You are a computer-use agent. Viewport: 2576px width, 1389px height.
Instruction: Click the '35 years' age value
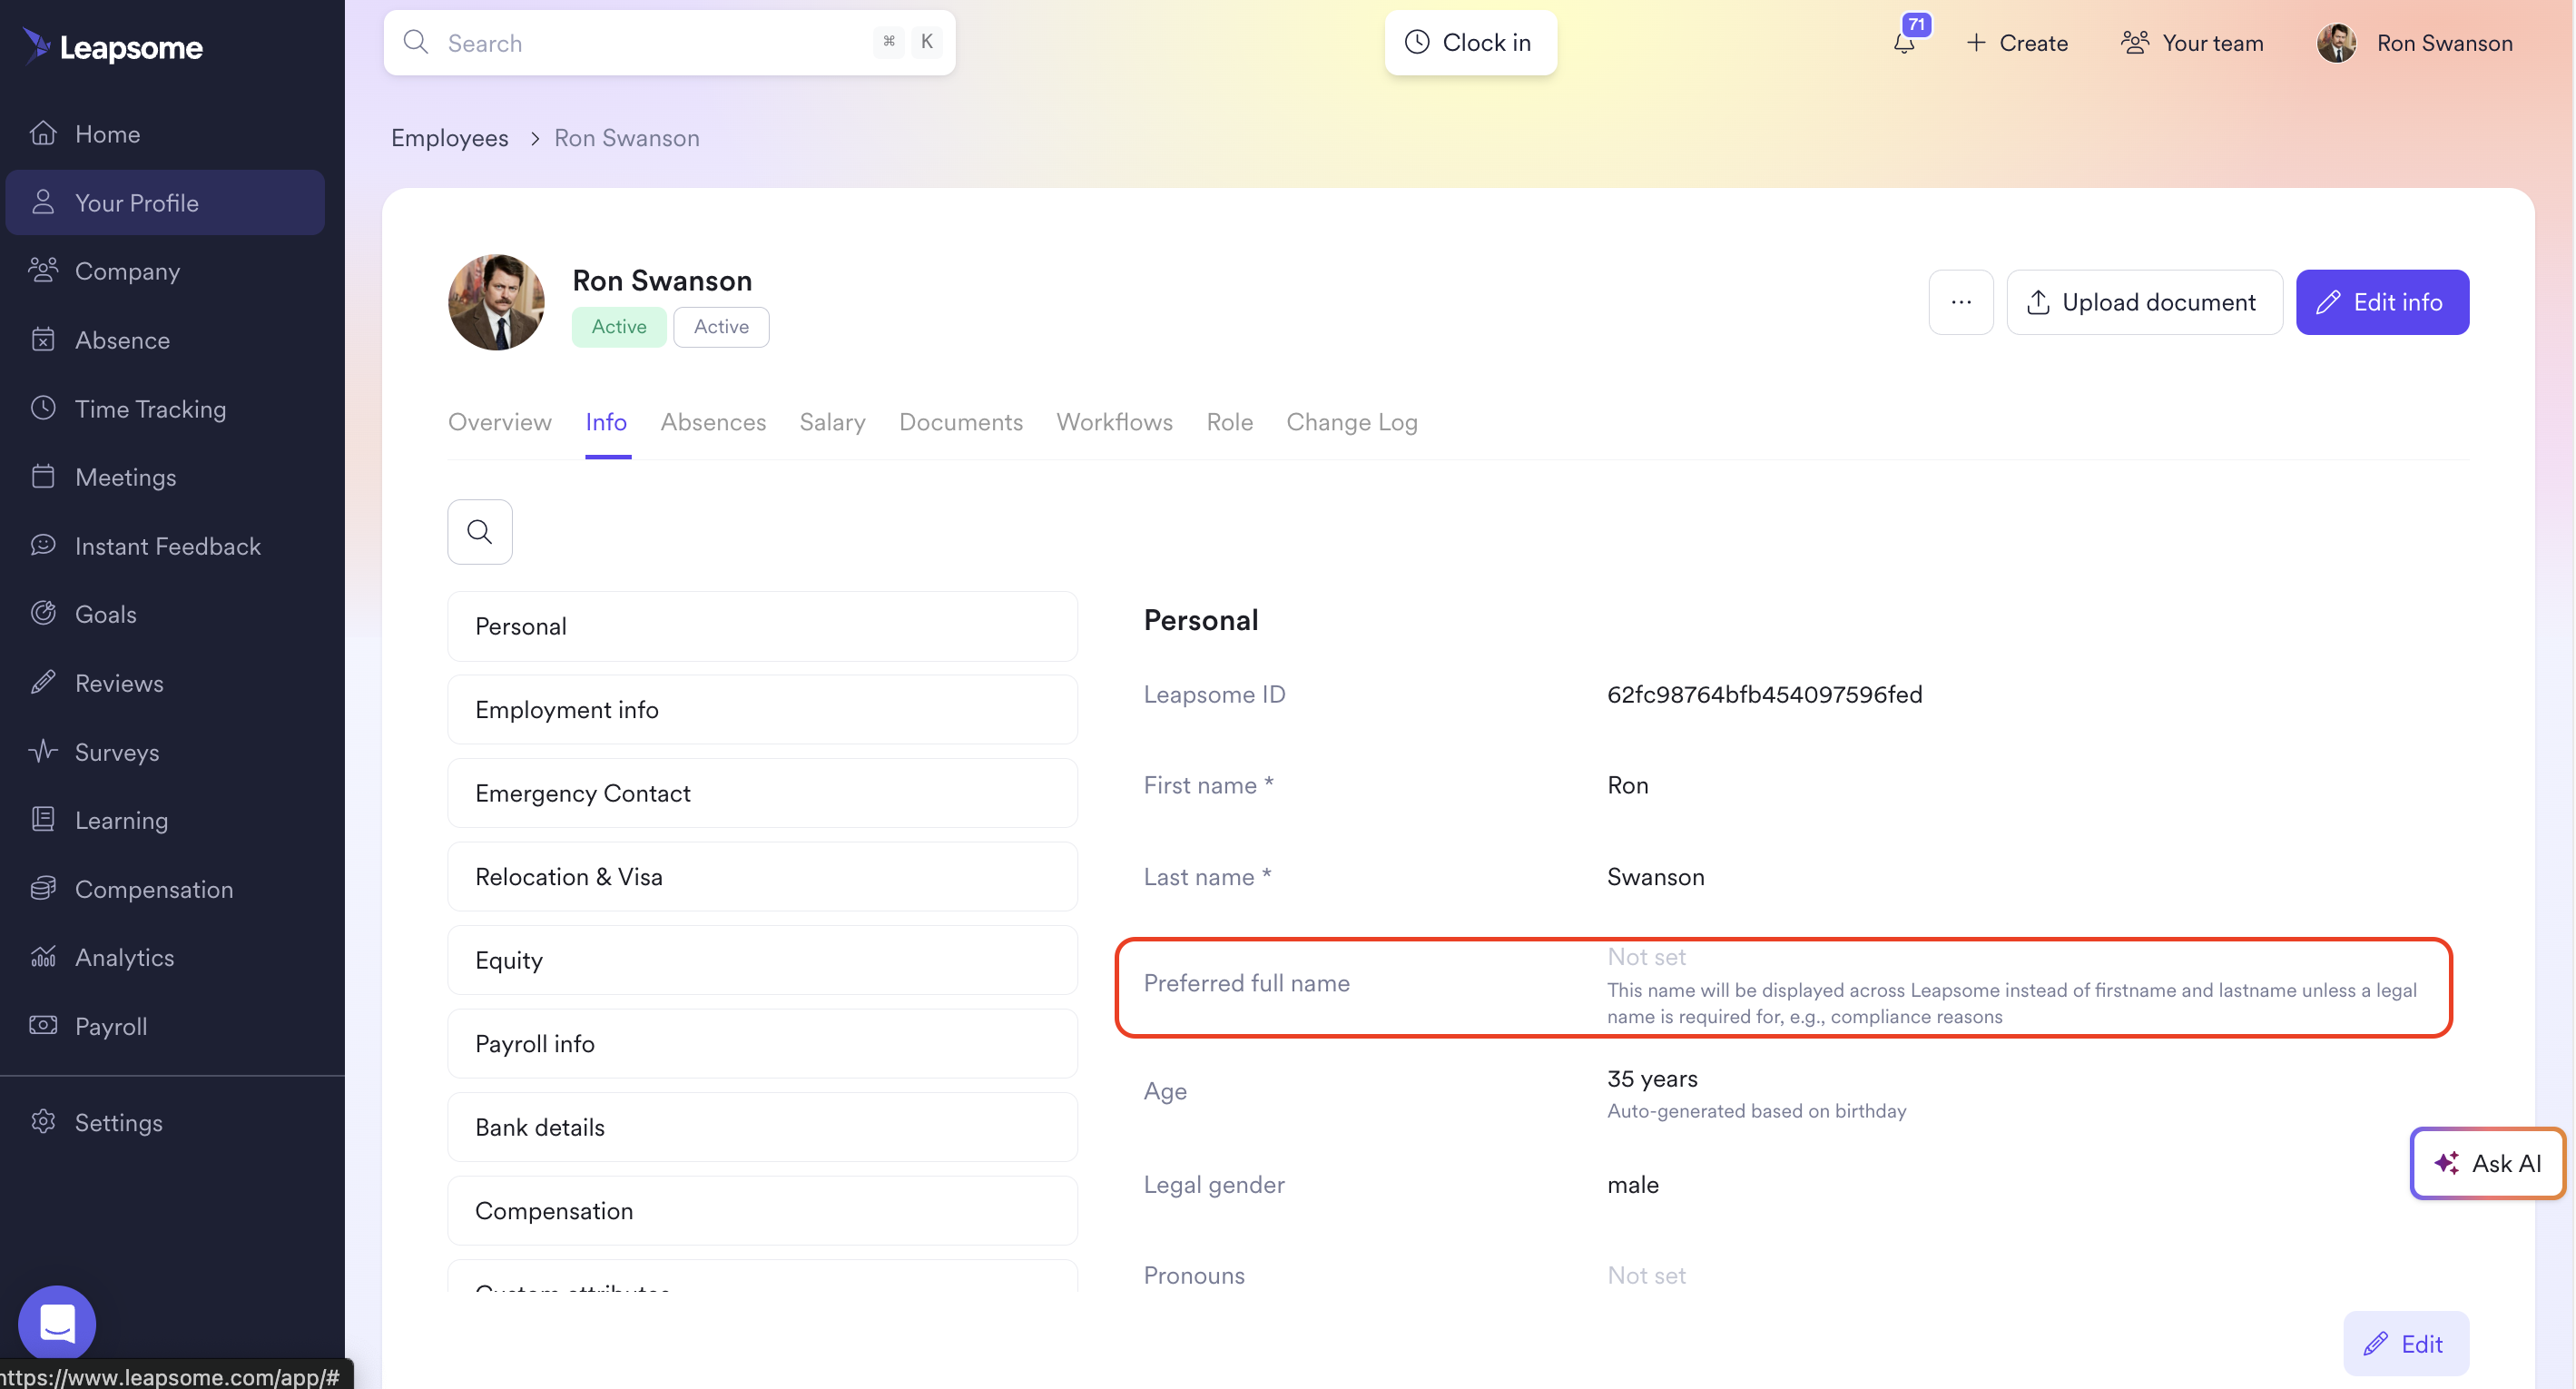(1652, 1078)
